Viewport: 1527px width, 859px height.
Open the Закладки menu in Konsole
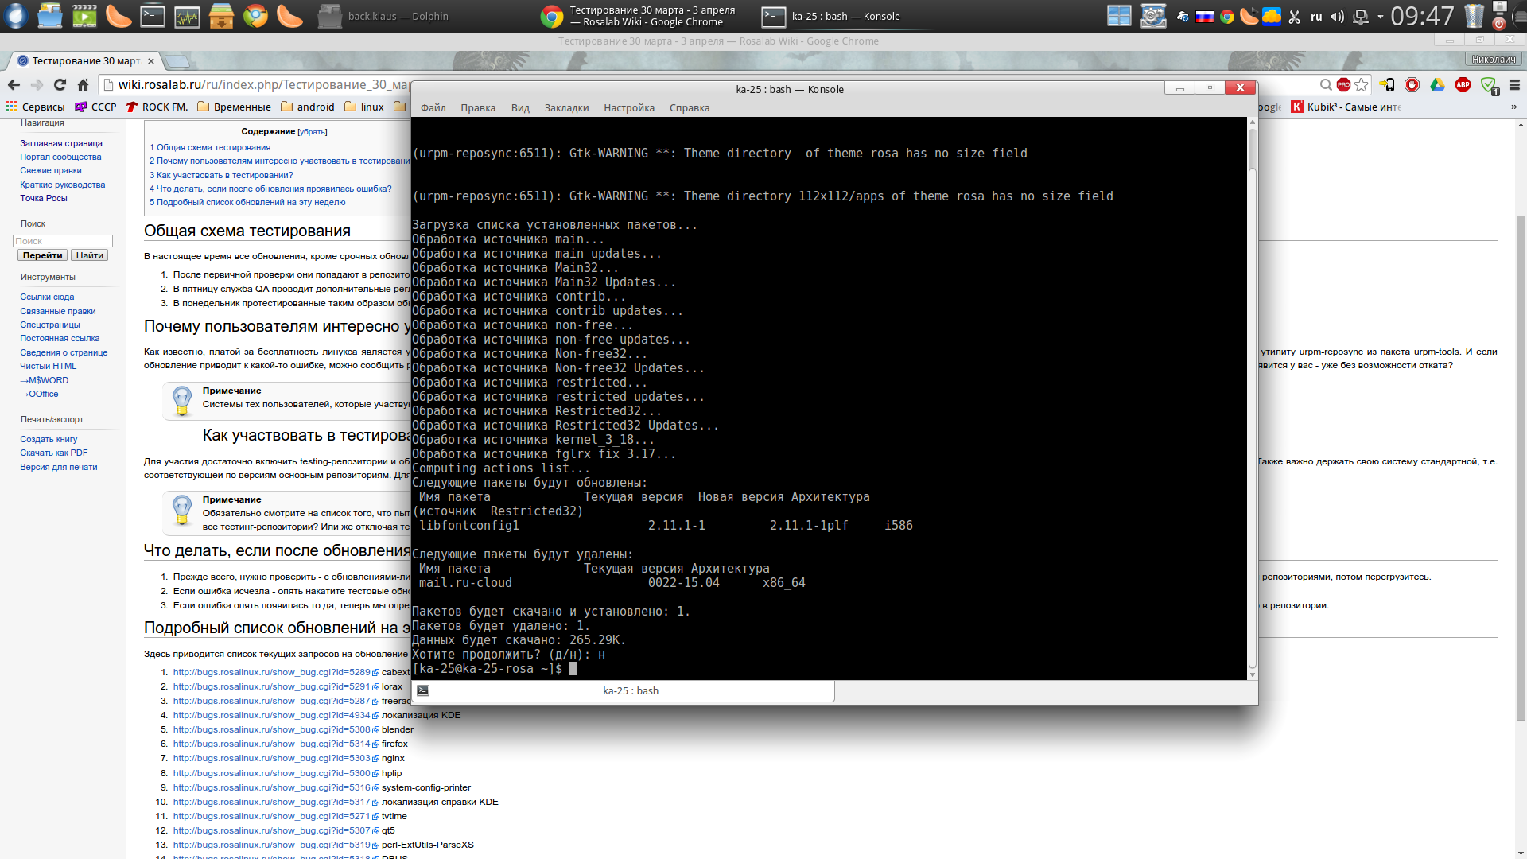[566, 108]
